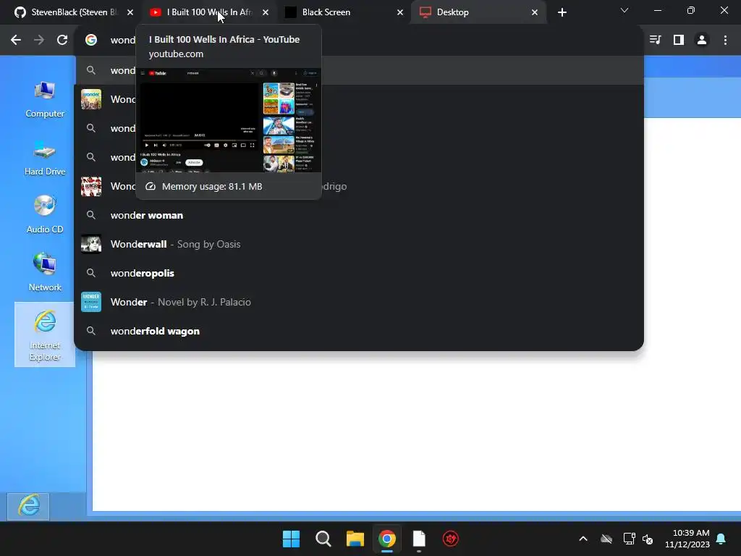Click the Google icon in address bar
The height and width of the screenshot is (556, 741).
91,40
